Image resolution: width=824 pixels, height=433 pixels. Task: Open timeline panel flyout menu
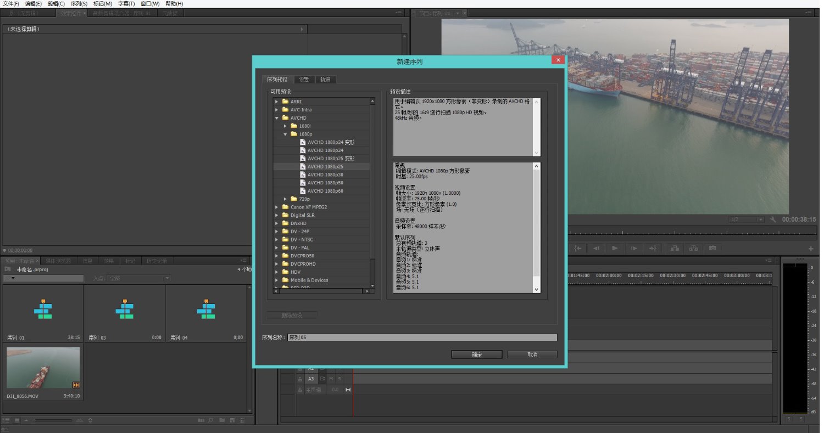769,261
